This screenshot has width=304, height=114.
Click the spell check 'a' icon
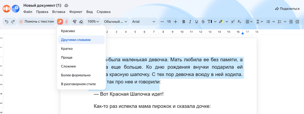point(66,22)
